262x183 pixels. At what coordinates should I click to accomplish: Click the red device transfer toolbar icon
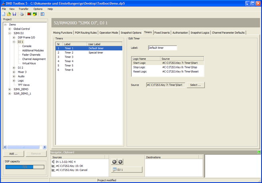pyautogui.click(x=29, y=14)
